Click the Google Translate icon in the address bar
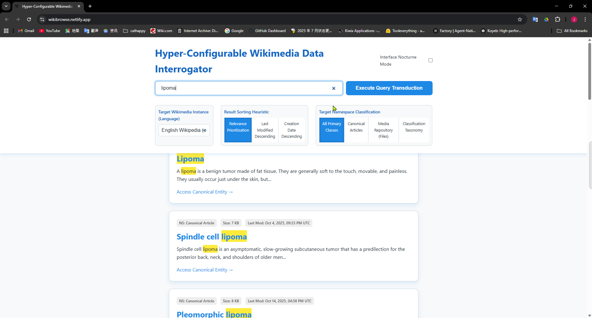Screen dimensions: 592x318 (536, 19)
